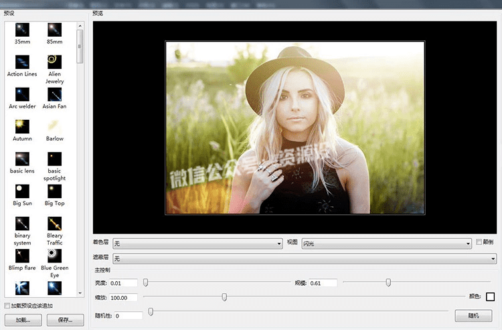Click the 缩放 value field 100.00
This screenshot has width=502, height=330.
point(123,298)
